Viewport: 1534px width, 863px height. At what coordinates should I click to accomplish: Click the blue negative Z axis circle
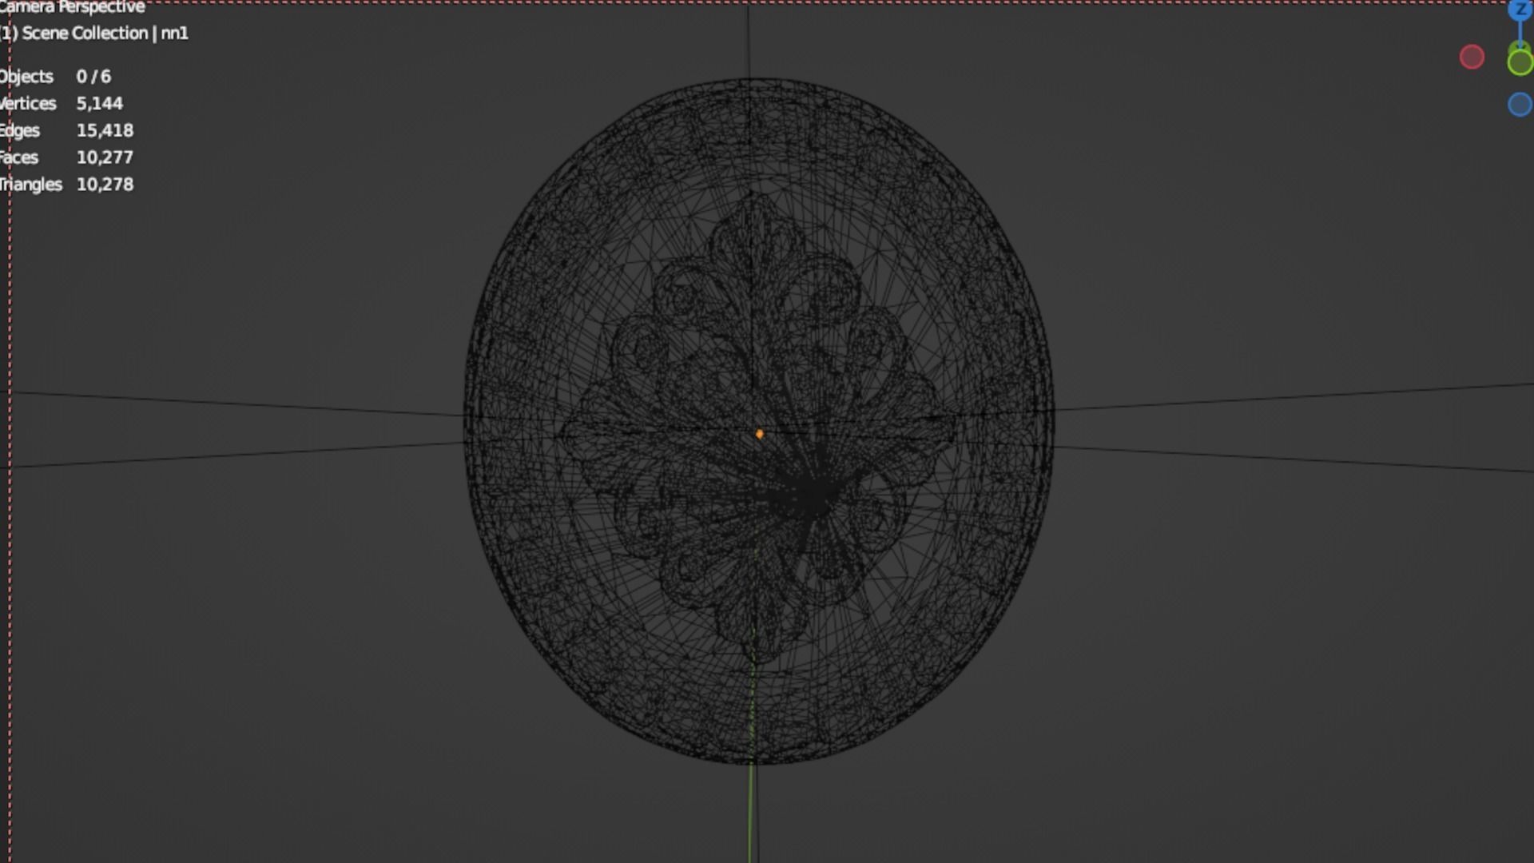[x=1520, y=105]
